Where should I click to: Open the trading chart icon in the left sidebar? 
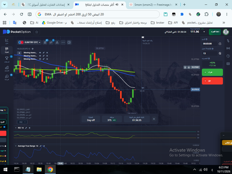pyautogui.click(x=6, y=40)
